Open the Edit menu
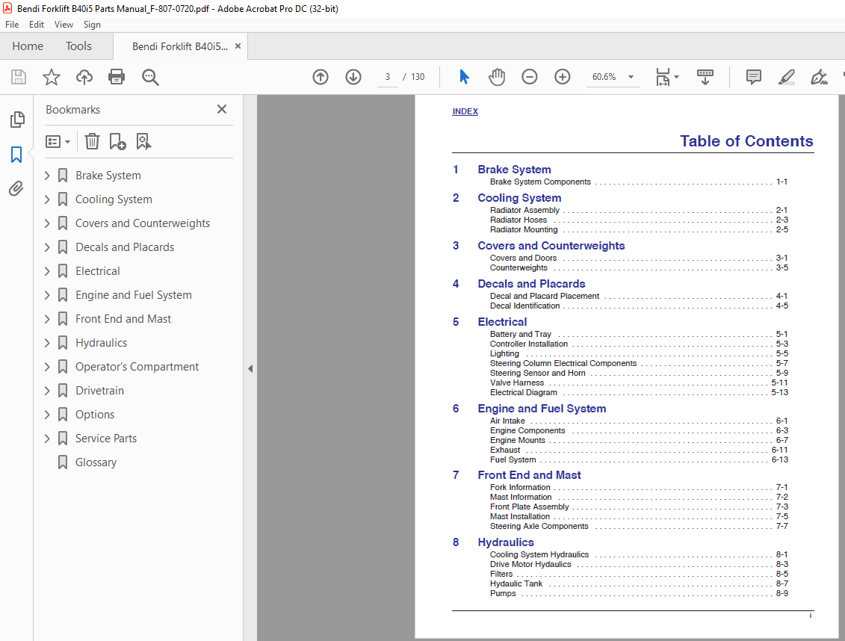This screenshot has width=845, height=641. coord(37,24)
